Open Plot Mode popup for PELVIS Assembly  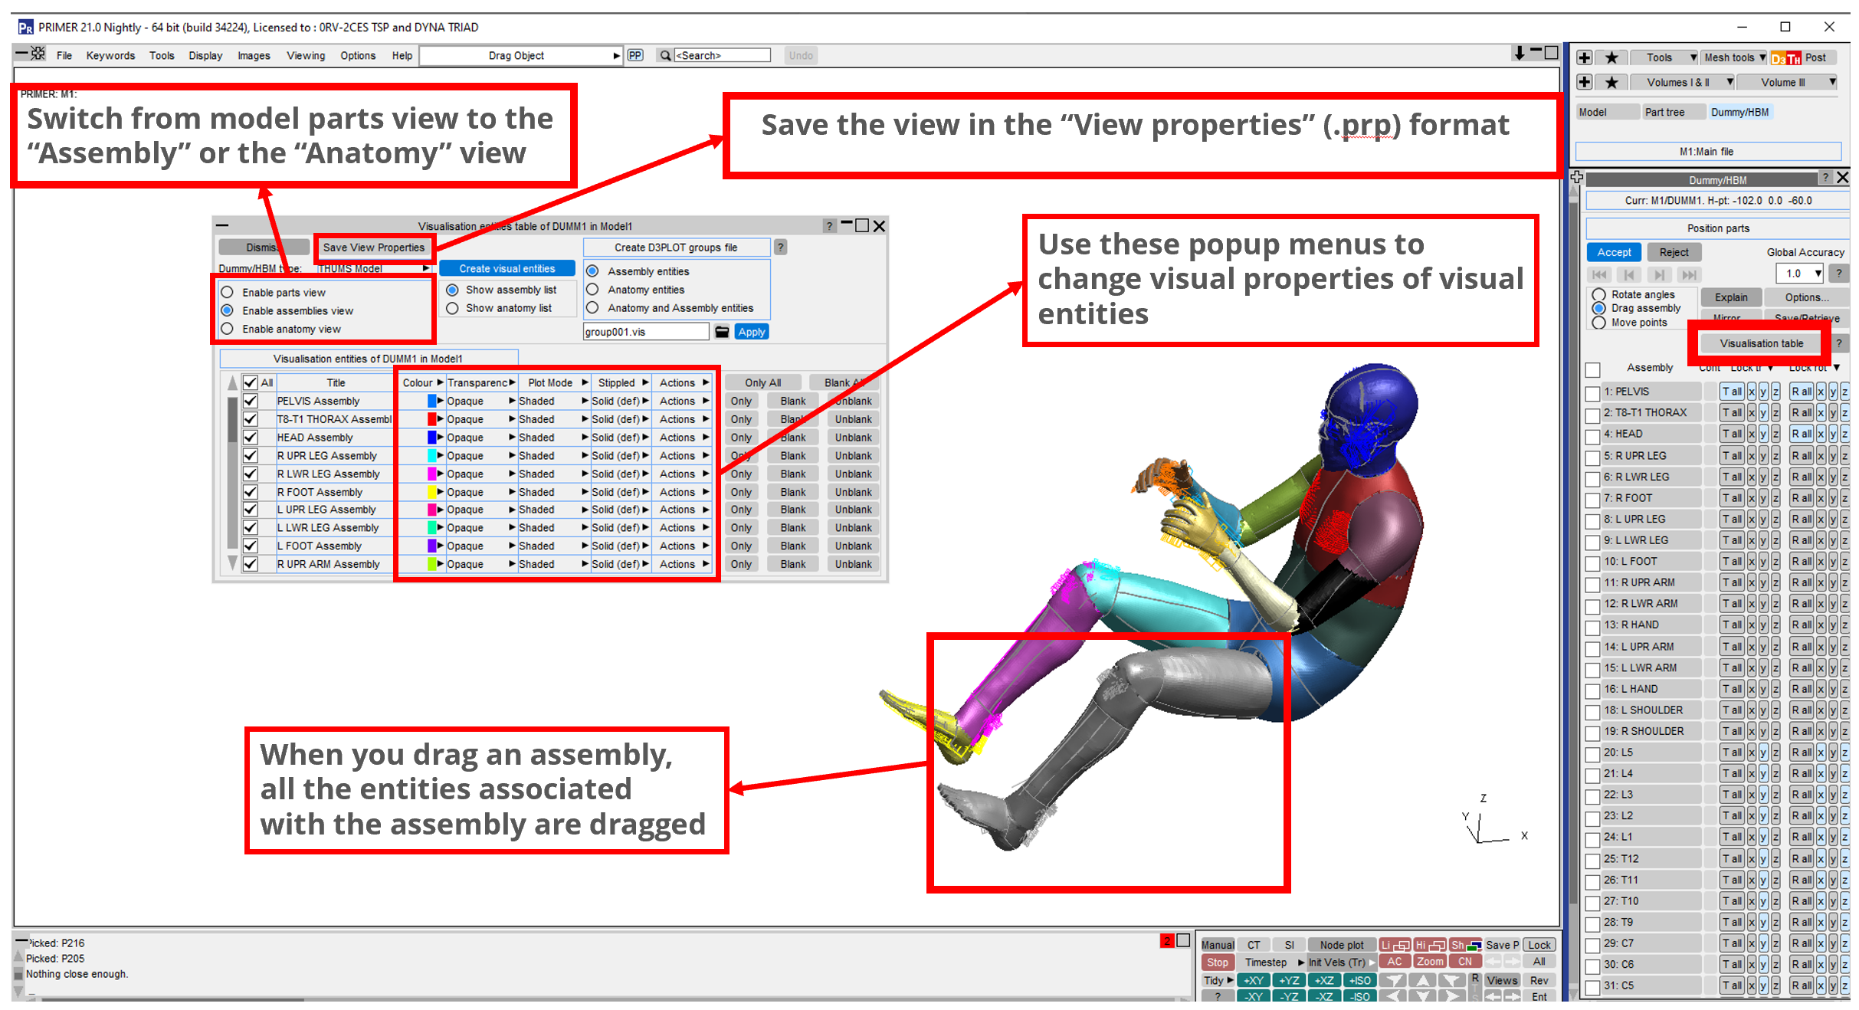553,401
